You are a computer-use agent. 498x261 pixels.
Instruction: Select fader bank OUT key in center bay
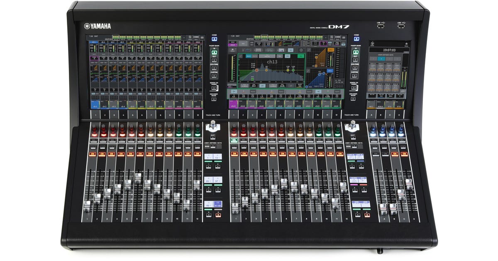[x=355, y=60]
